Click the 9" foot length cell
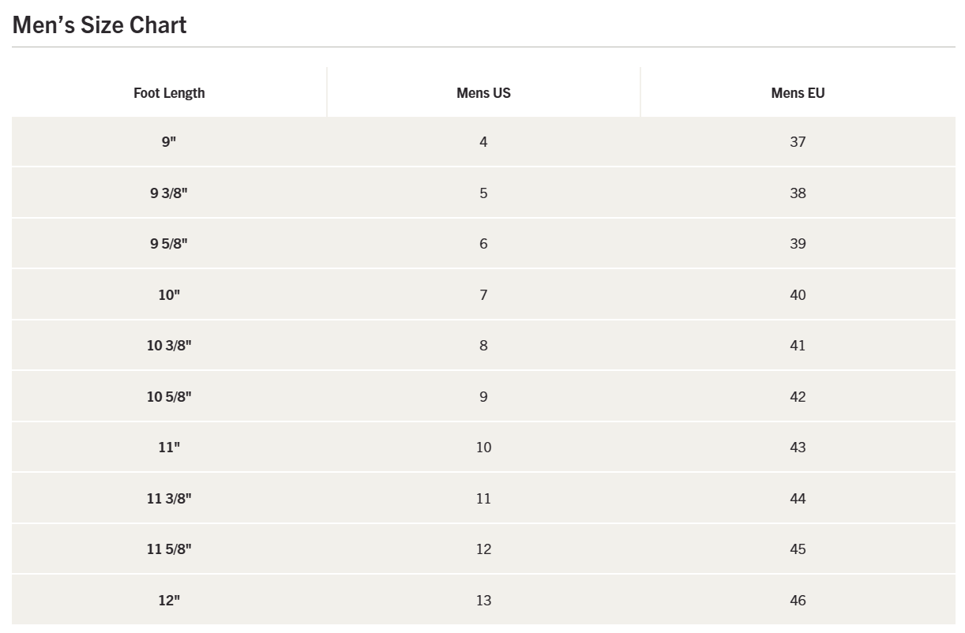The width and height of the screenshot is (965, 633). click(169, 142)
